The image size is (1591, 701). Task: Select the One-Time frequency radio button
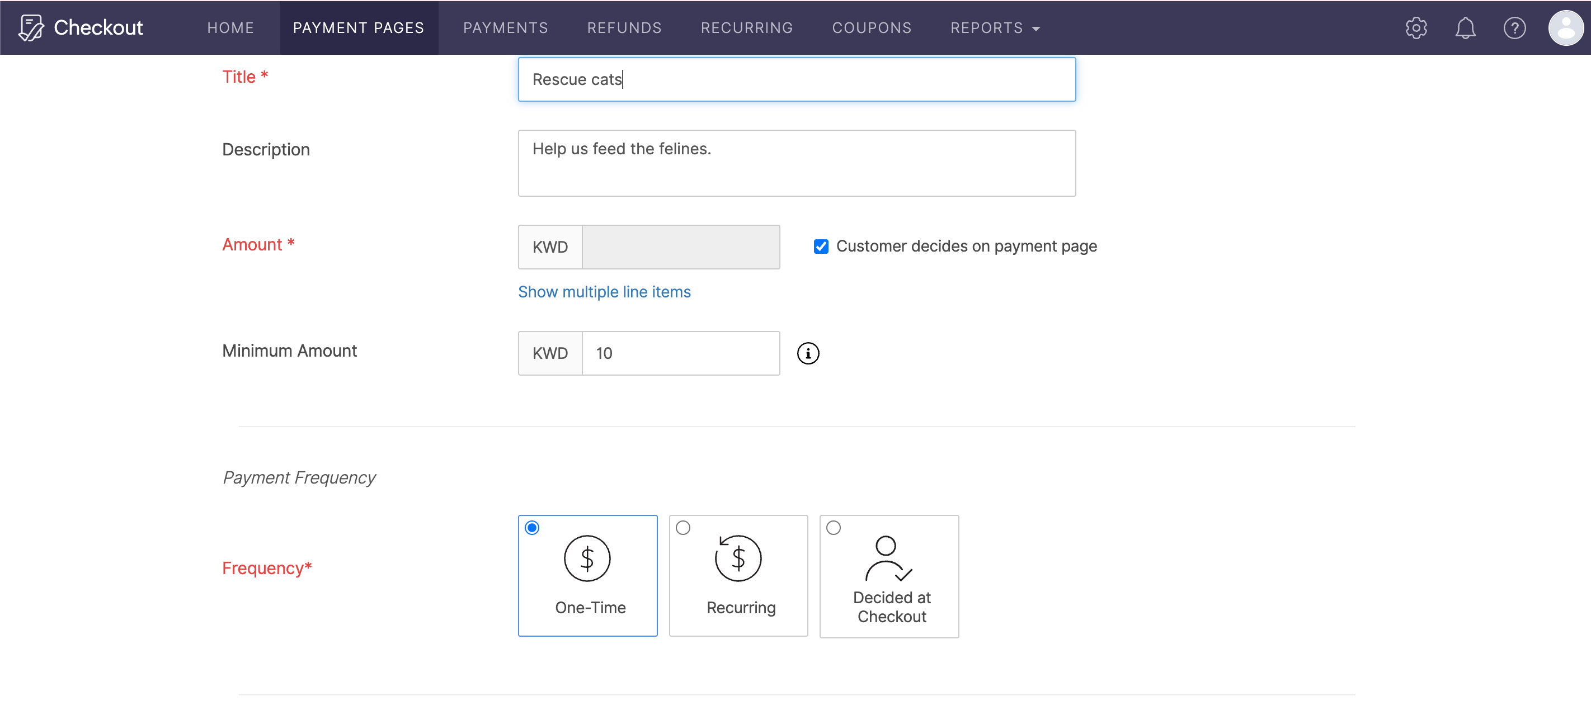531,528
